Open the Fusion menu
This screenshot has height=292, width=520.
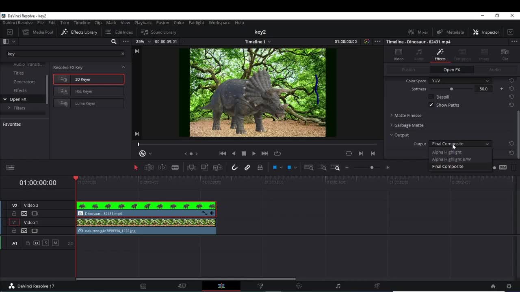point(162,23)
